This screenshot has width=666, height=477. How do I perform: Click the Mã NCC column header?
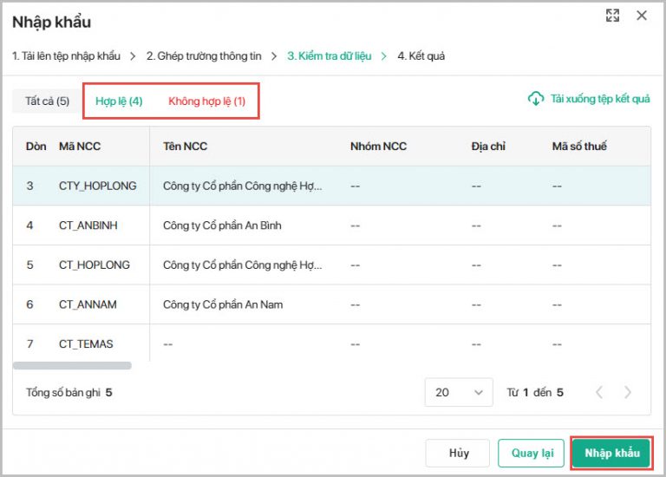coord(80,147)
